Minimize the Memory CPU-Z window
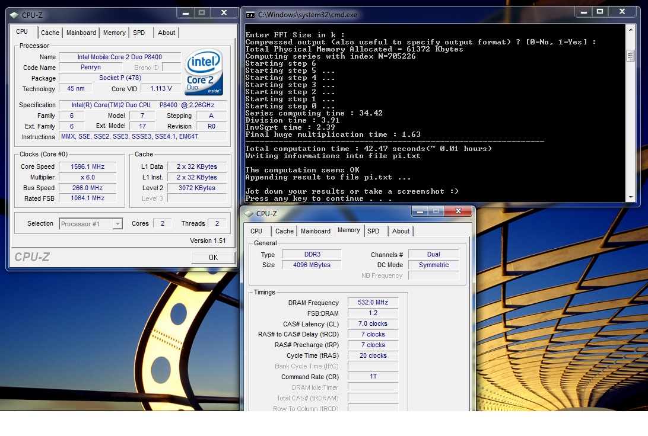The height and width of the screenshot is (436, 648). click(x=420, y=211)
